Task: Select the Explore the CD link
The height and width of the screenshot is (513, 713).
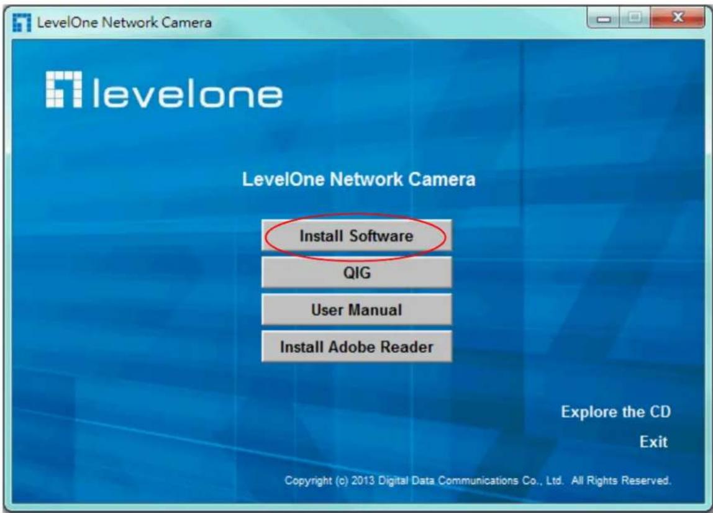Action: 615,412
